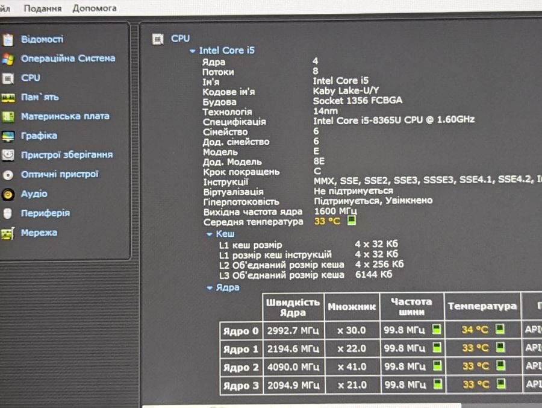
Task: Open the Мережа section
Action: (x=39, y=233)
